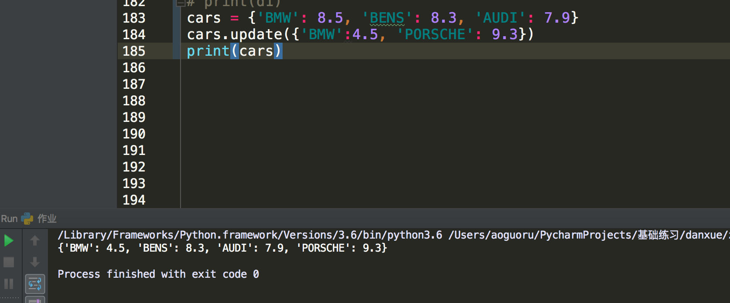The width and height of the screenshot is (730, 303).
Task: Click the 'Process finished with exit code 0' text
Action: pos(158,274)
